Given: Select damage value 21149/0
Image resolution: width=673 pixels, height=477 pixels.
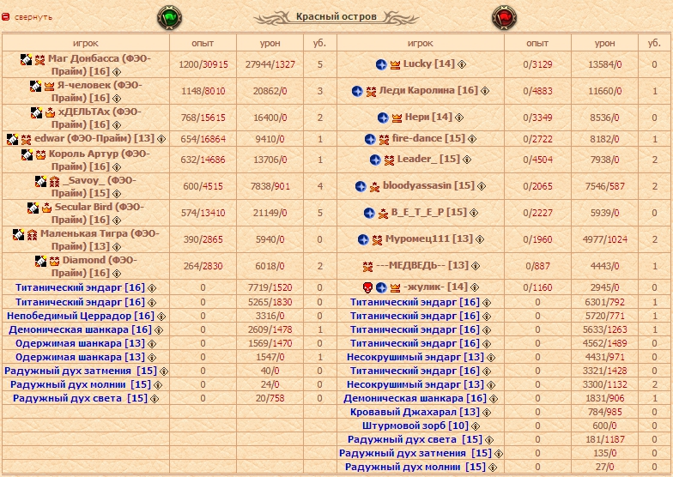Looking at the screenshot, I should pos(270,213).
